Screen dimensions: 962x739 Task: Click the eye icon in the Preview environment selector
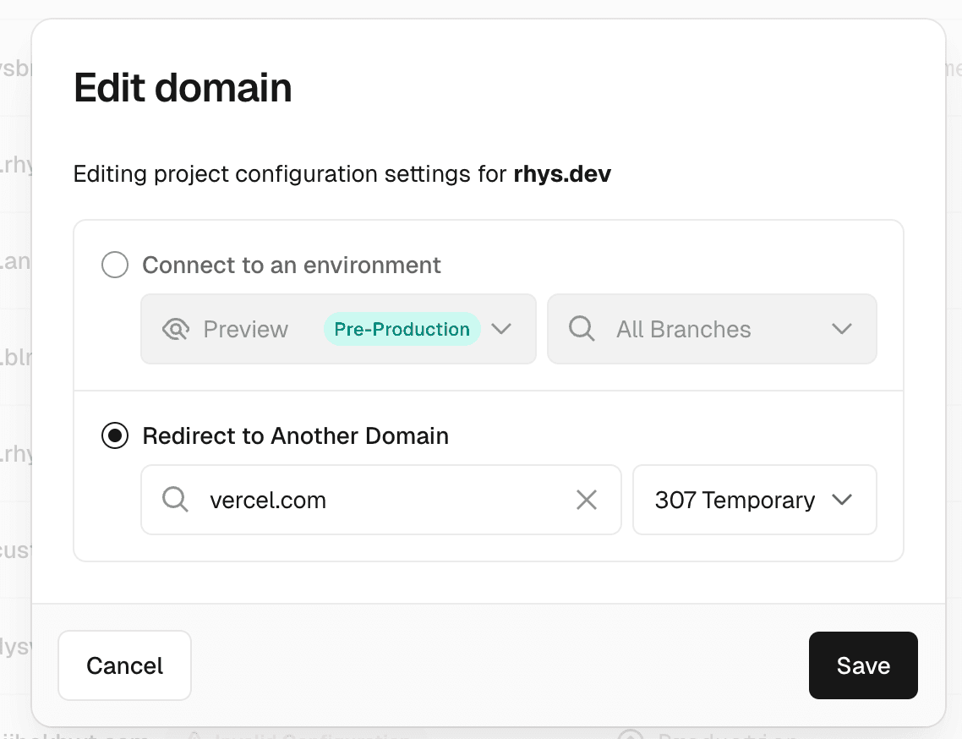(176, 329)
